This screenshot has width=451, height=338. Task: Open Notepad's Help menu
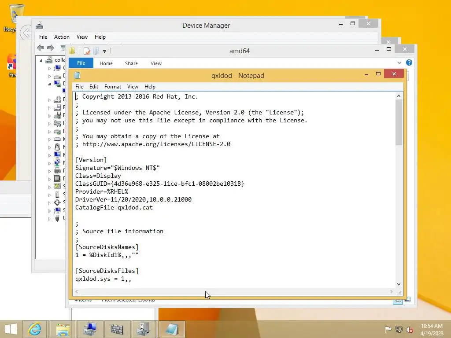(150, 87)
